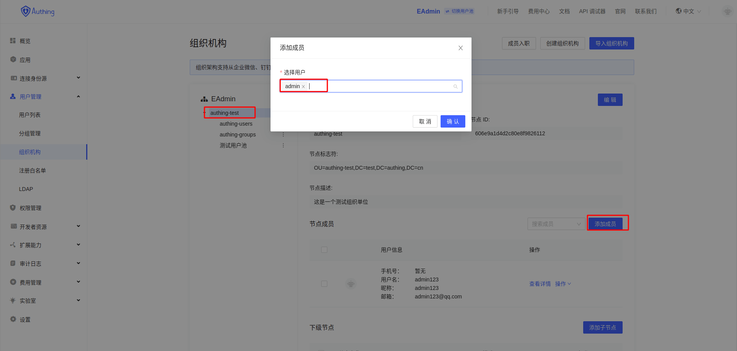This screenshot has width=737, height=351.
Task: Open the 操作 dropdown for admin123
Action: point(563,284)
